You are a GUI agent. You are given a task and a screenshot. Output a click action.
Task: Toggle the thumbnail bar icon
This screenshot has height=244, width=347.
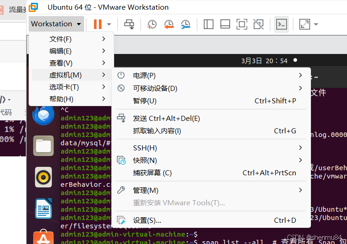225,24
